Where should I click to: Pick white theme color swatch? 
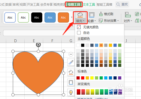point(78,45)
